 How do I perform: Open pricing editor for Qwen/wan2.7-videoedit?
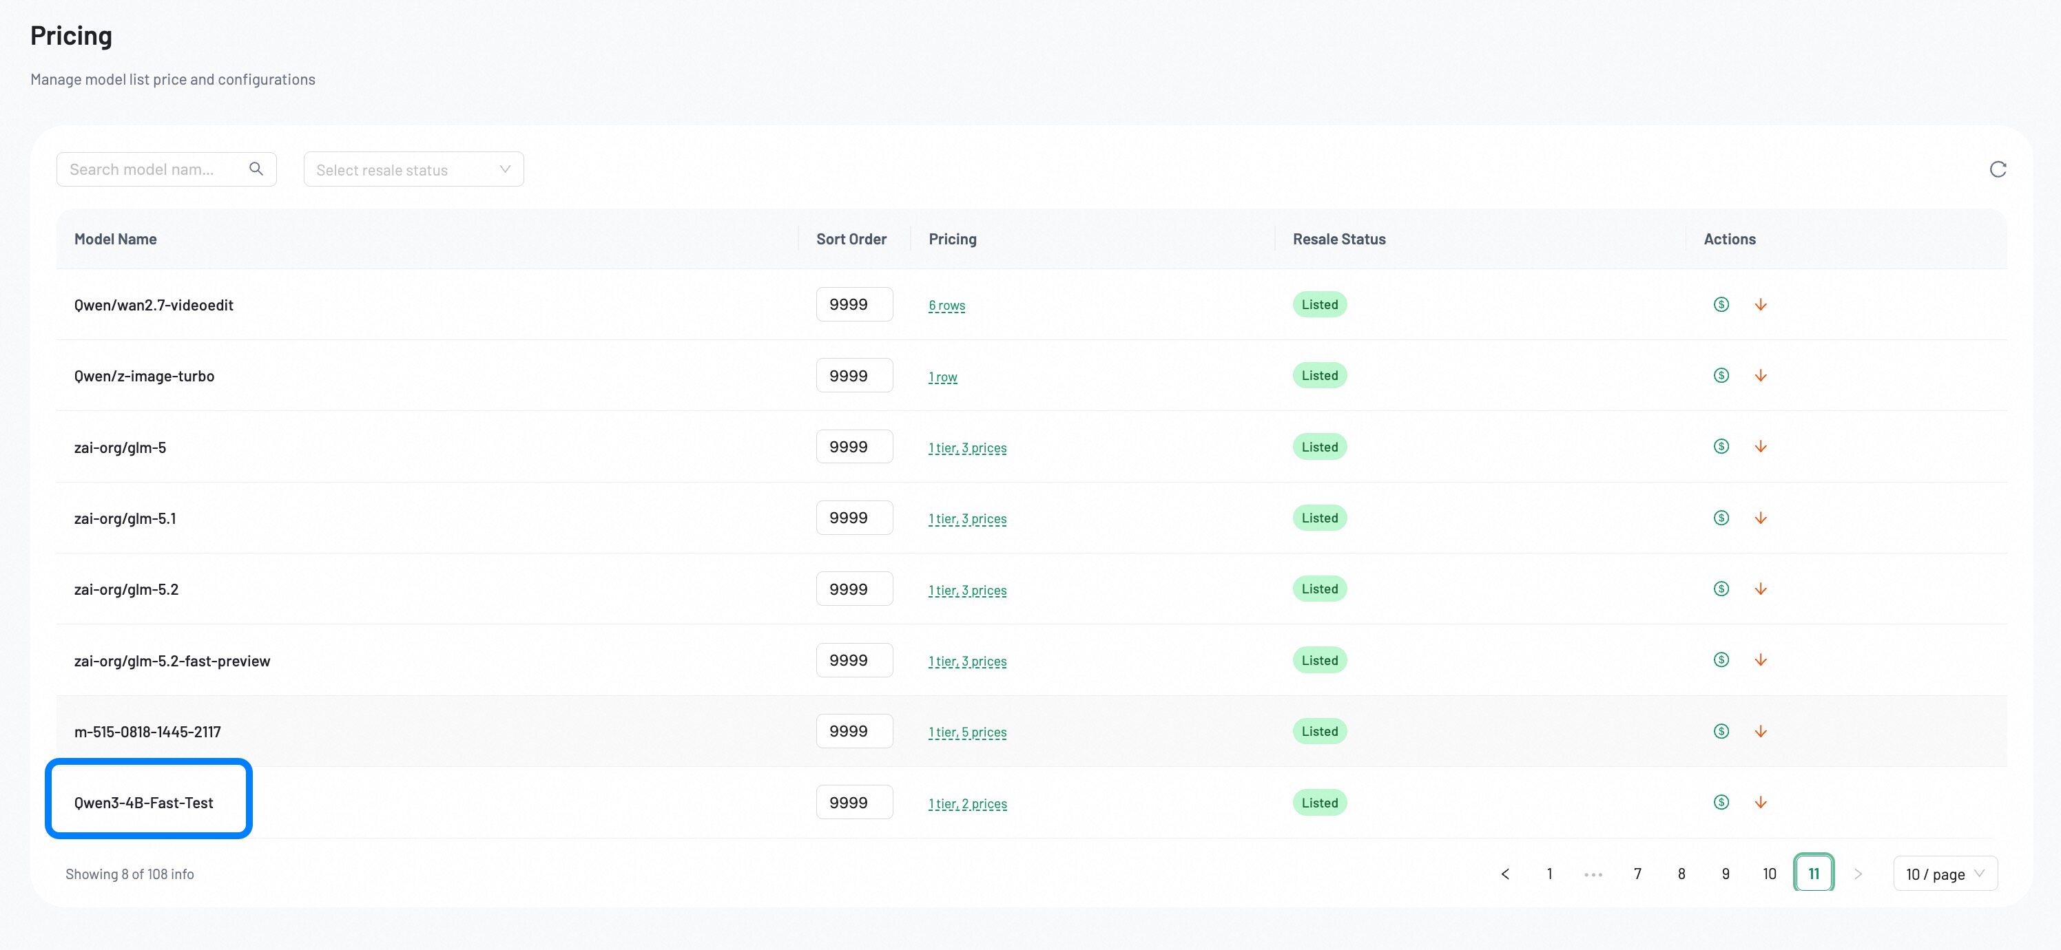pyautogui.click(x=1721, y=304)
